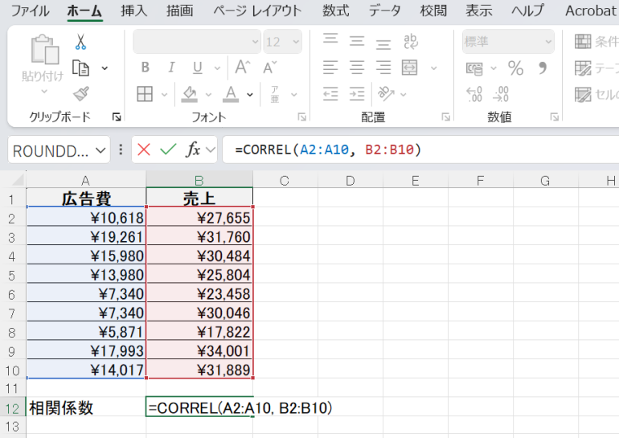
Task: Click cell A12 labeled 相関係数
Action: [x=86, y=407]
